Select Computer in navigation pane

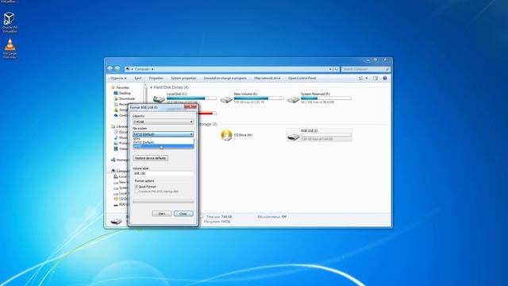point(120,171)
